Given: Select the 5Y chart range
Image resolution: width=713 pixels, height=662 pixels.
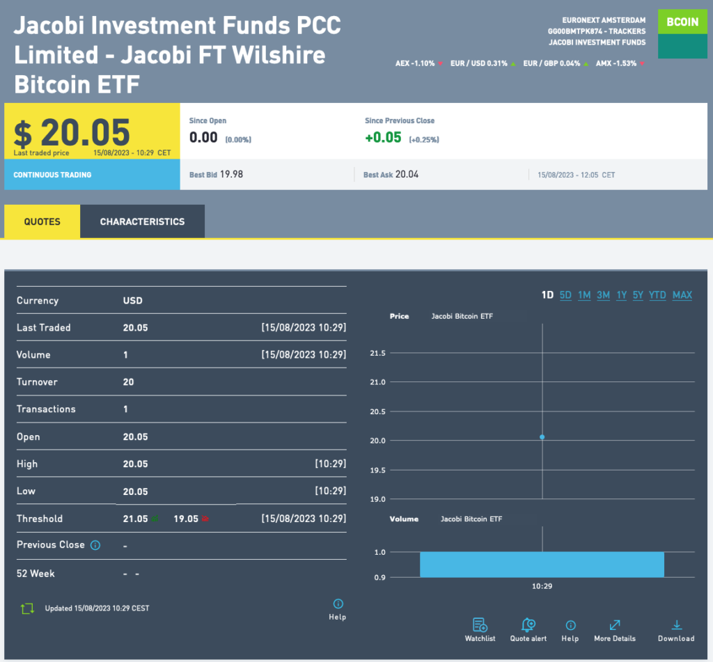Looking at the screenshot, I should point(638,295).
